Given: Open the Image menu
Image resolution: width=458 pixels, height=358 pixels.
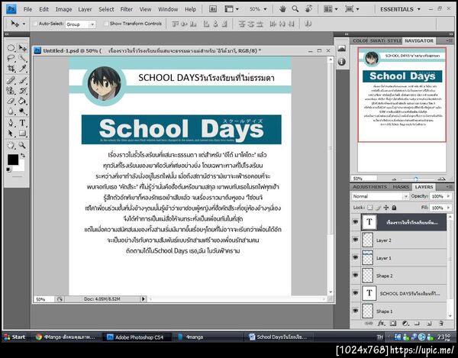Looking at the screenshot, I should (63, 9).
